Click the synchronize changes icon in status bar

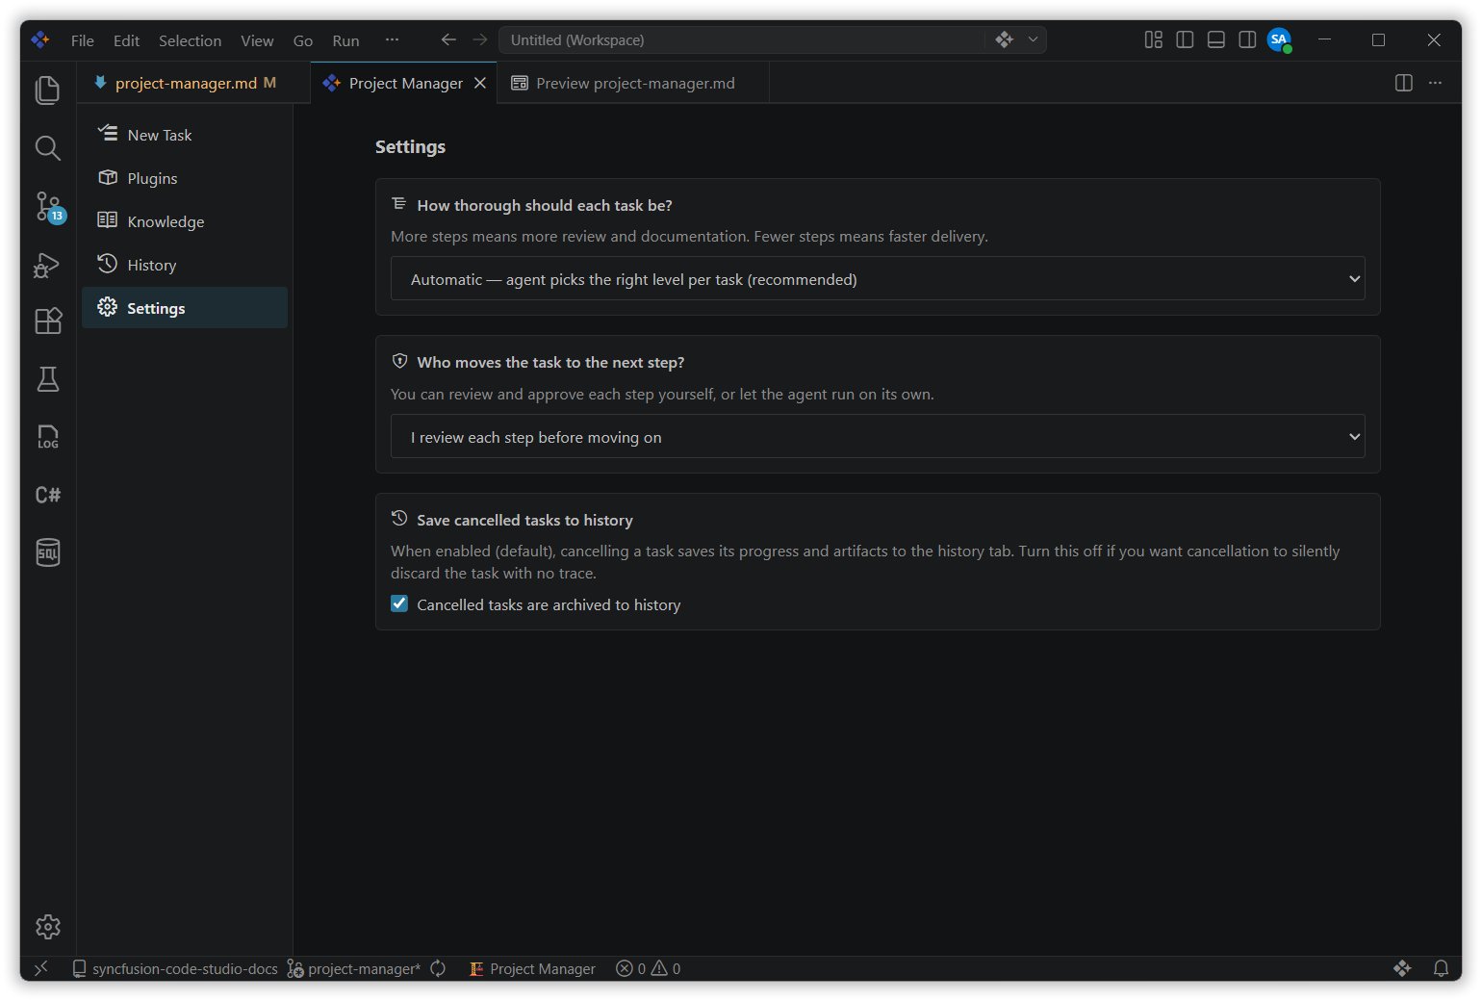point(438,968)
